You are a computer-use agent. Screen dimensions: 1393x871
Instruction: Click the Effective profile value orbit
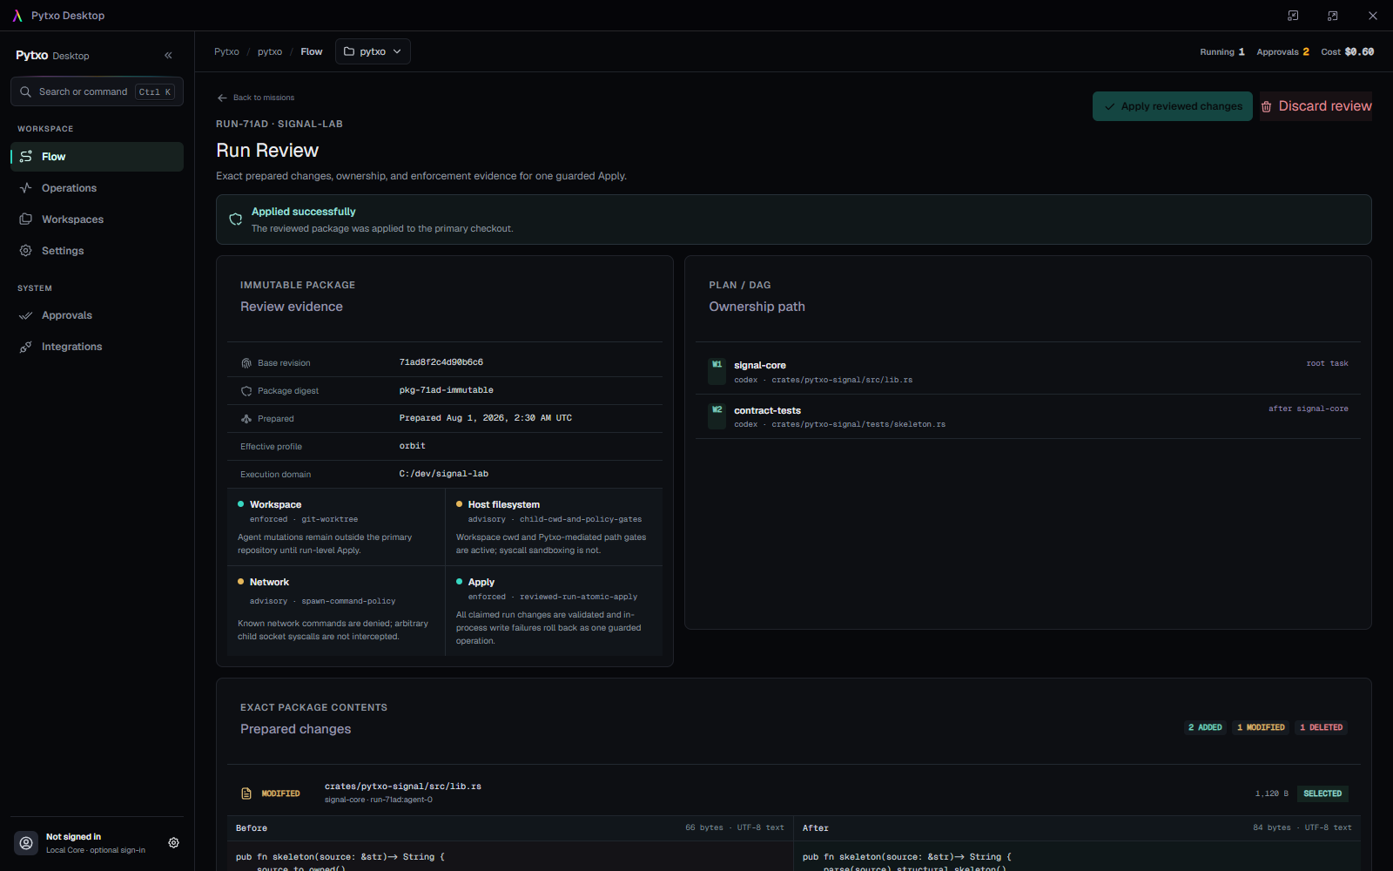tap(413, 446)
